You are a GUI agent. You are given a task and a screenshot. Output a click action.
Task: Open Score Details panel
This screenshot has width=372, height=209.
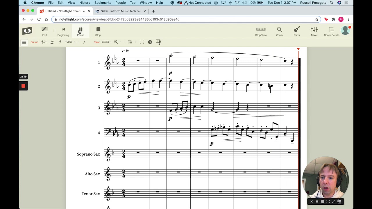click(x=332, y=31)
